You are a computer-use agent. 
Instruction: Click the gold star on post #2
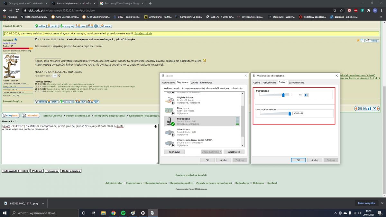(358, 40)
